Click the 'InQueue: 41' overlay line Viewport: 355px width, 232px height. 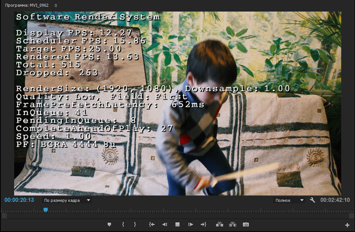[52, 112]
